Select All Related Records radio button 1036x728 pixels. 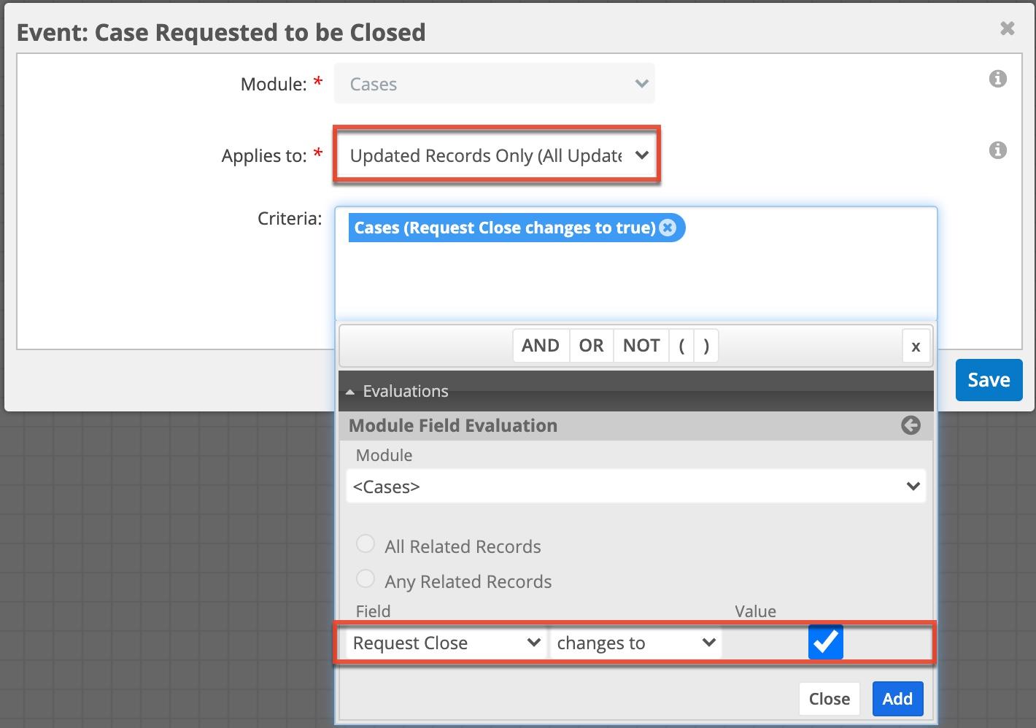[x=366, y=544]
